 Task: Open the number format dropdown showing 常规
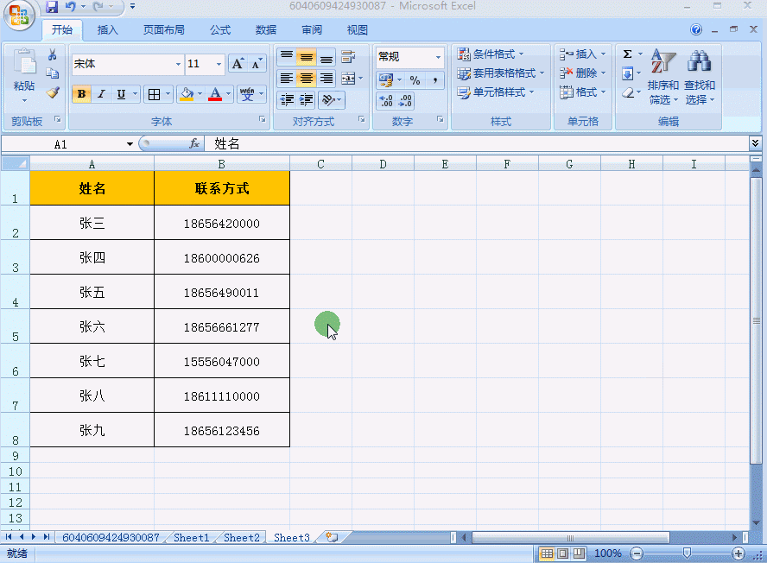[433, 56]
